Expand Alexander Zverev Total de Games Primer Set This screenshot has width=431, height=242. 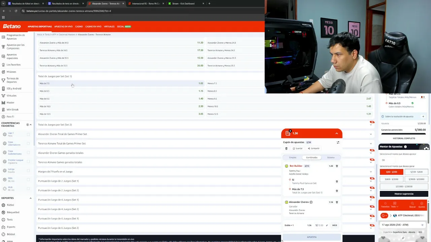[x=205, y=134]
